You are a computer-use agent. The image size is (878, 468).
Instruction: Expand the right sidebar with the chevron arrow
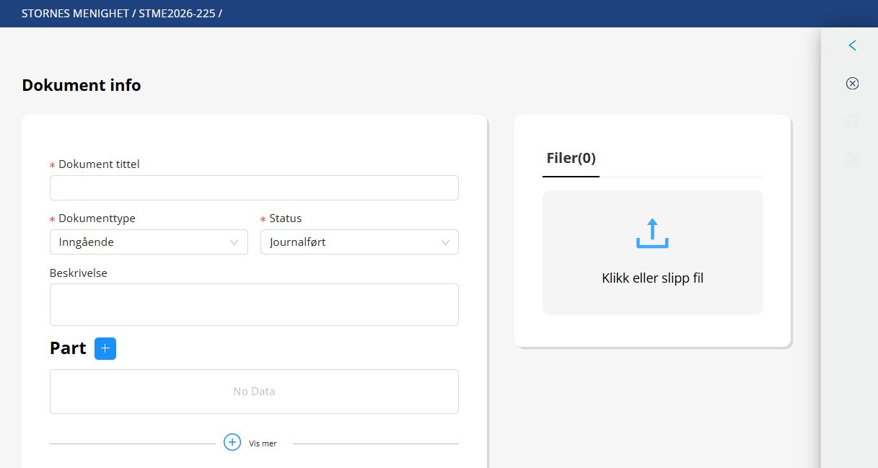852,45
